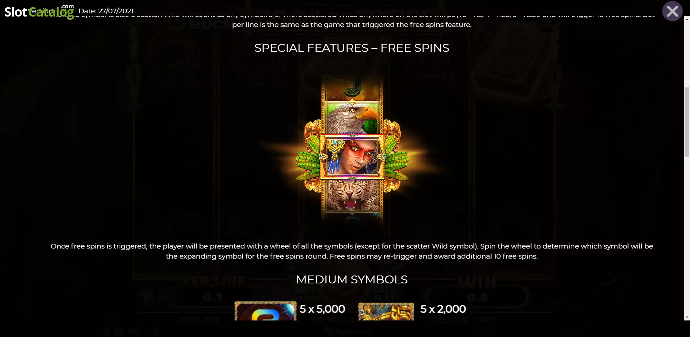Click the scrollbar down arrow
Image resolution: width=690 pixels, height=337 pixels.
687,317
